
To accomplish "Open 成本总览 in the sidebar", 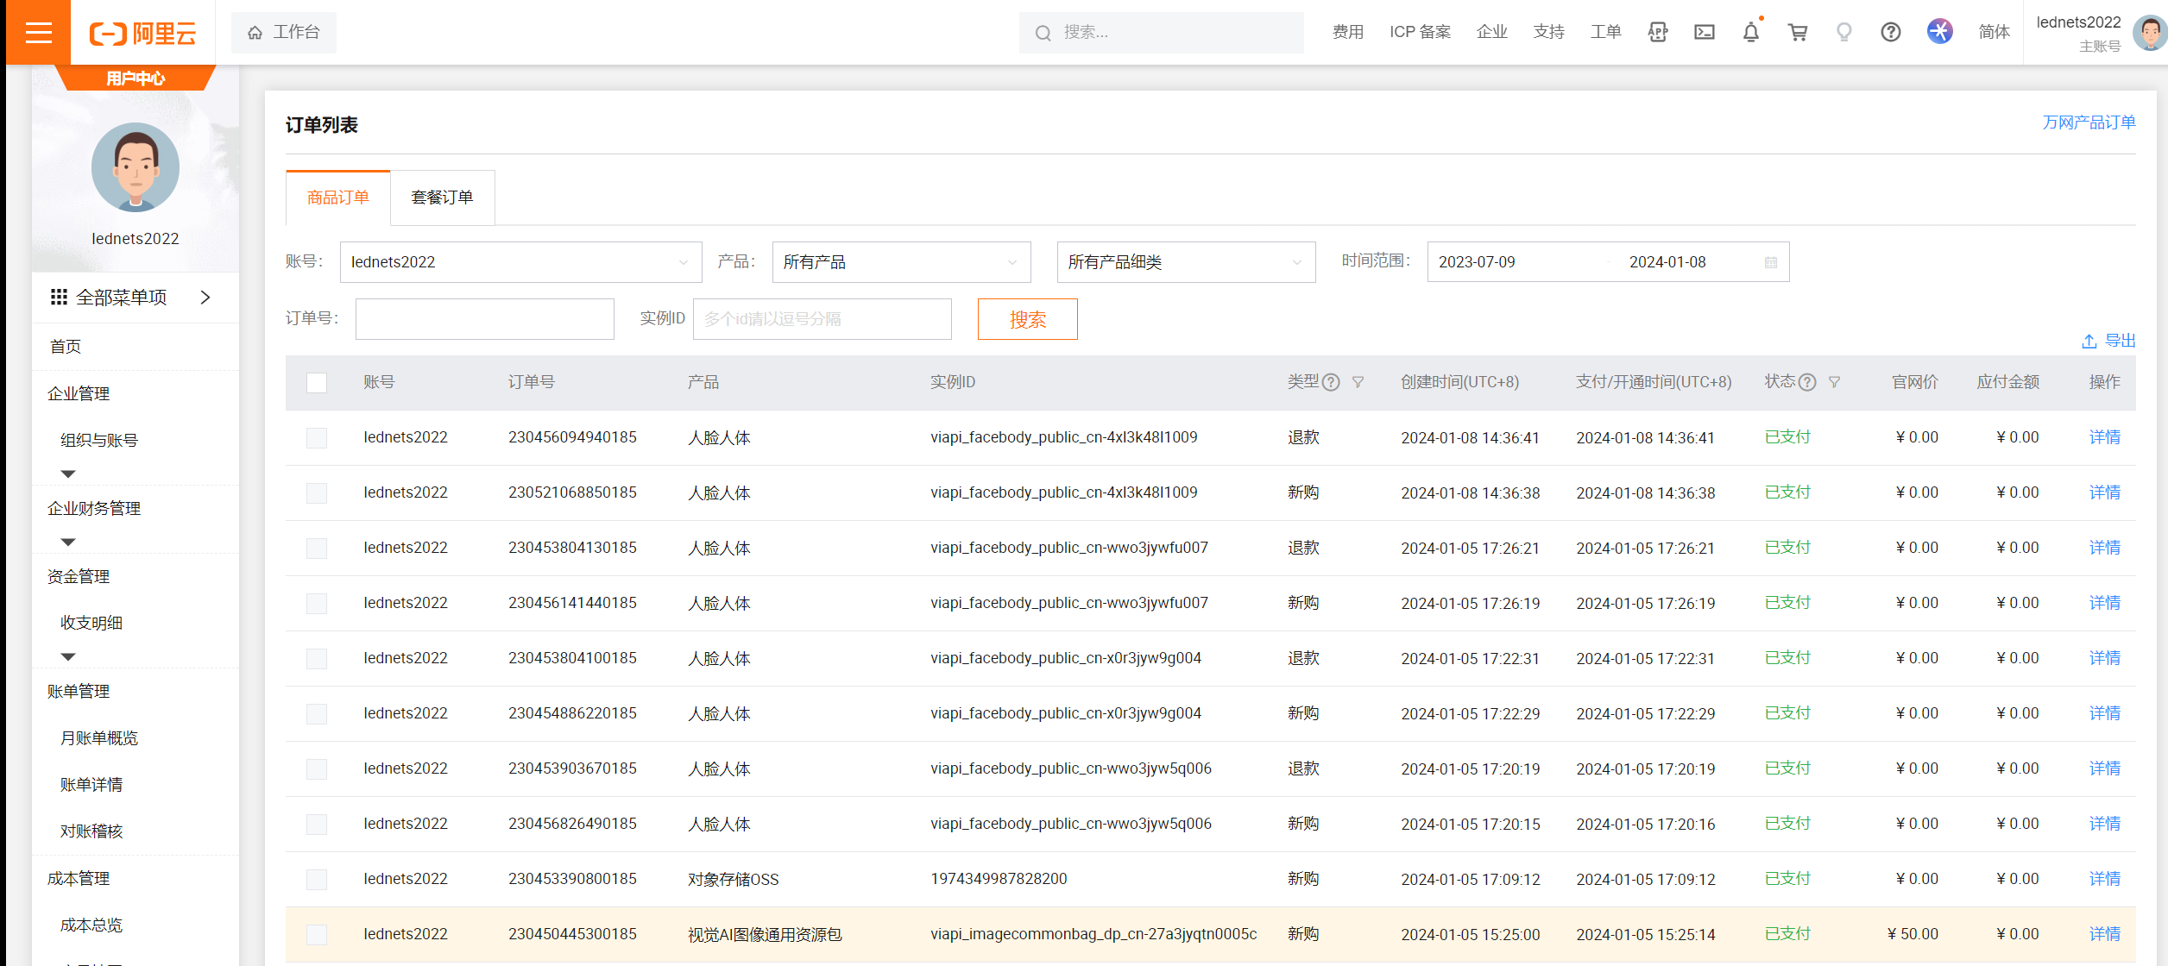I will [x=91, y=925].
